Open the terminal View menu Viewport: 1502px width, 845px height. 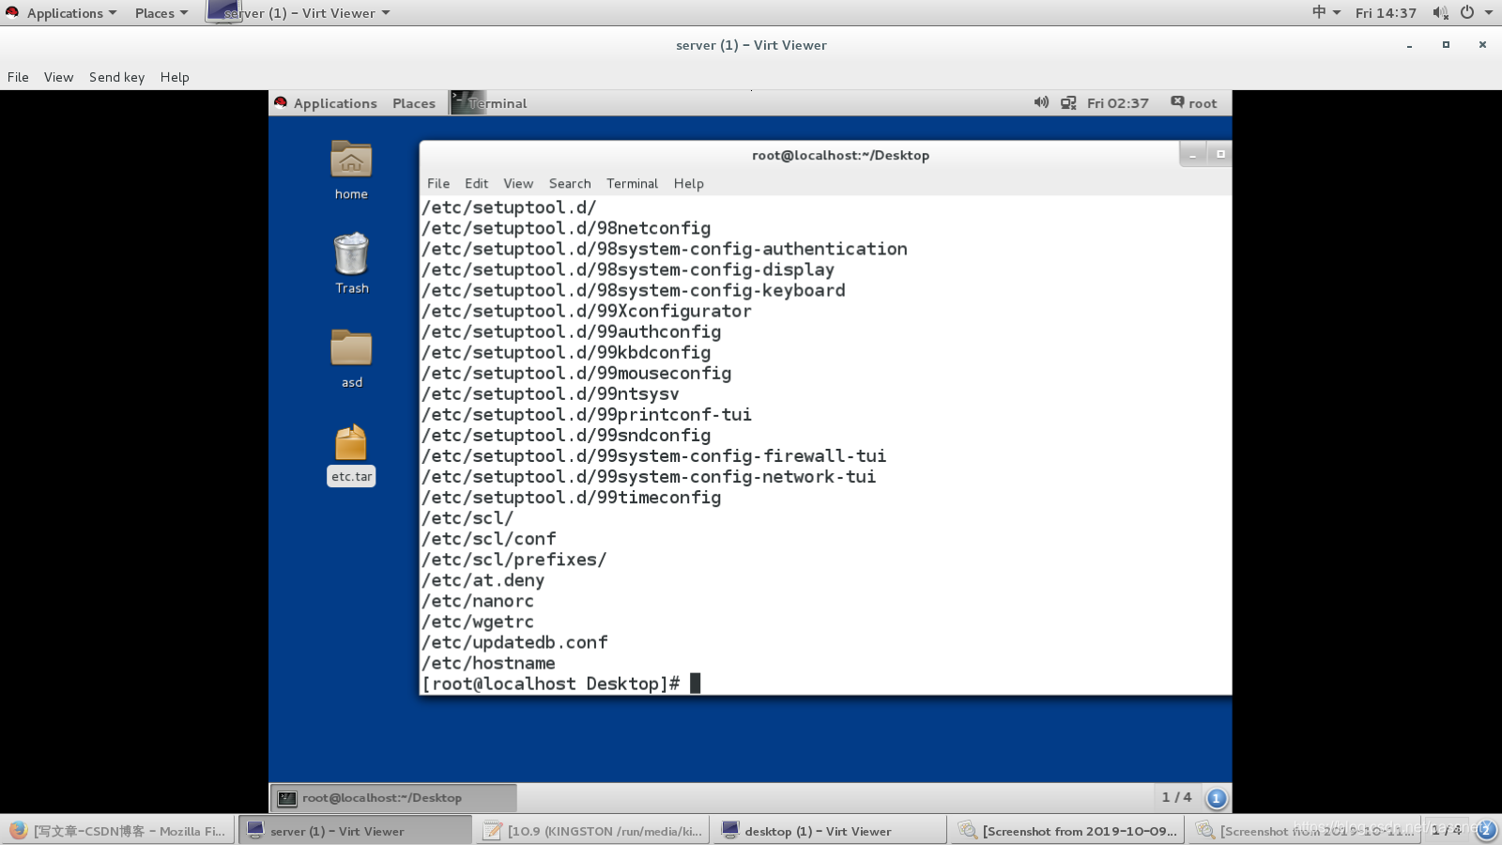point(518,183)
